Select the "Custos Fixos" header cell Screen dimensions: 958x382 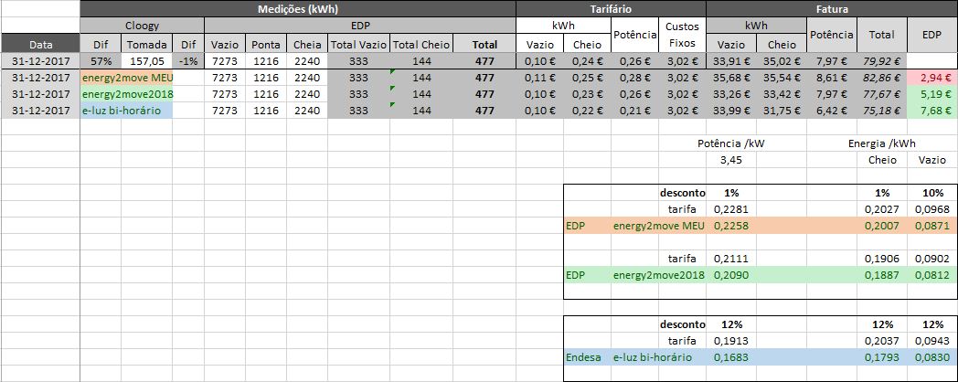pyautogui.click(x=683, y=35)
